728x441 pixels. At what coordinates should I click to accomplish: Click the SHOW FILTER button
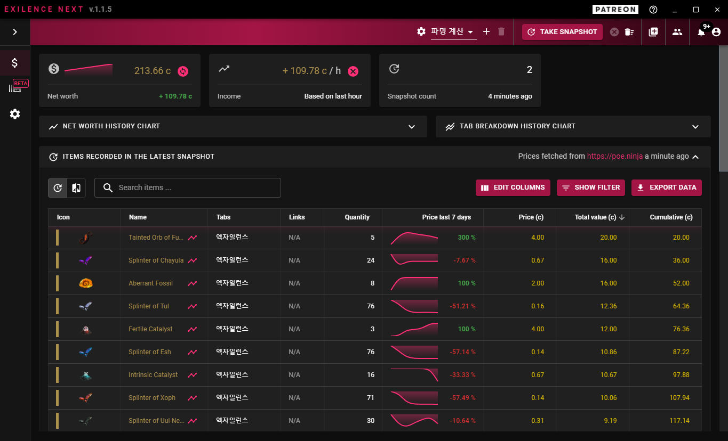[x=592, y=187]
